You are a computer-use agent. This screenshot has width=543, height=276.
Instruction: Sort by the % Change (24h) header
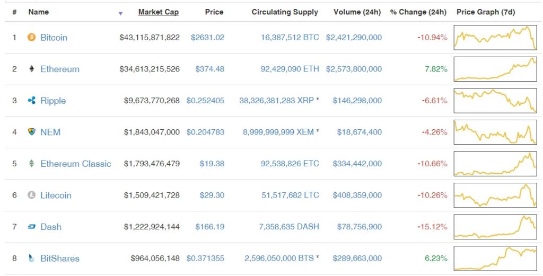[x=418, y=12]
